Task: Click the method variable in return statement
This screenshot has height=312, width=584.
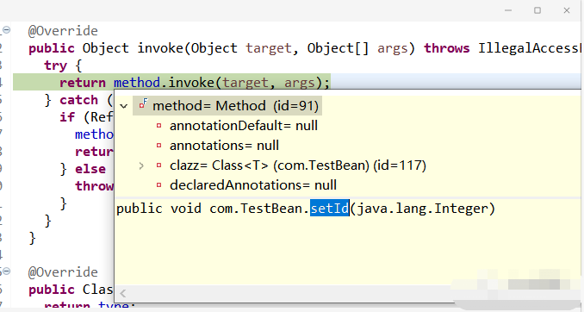Action: click(x=137, y=83)
